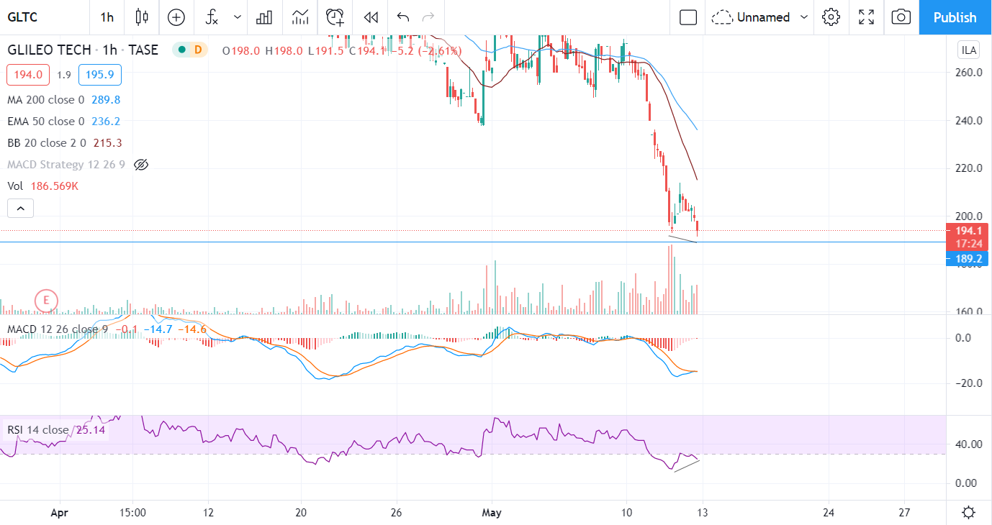The width and height of the screenshot is (992, 525).
Task: Open the candlestick chart style selector
Action: [141, 17]
